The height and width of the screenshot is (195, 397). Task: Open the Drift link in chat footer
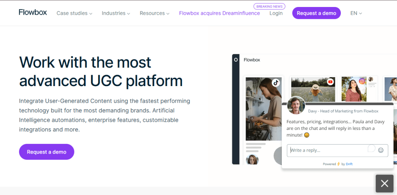click(x=349, y=164)
